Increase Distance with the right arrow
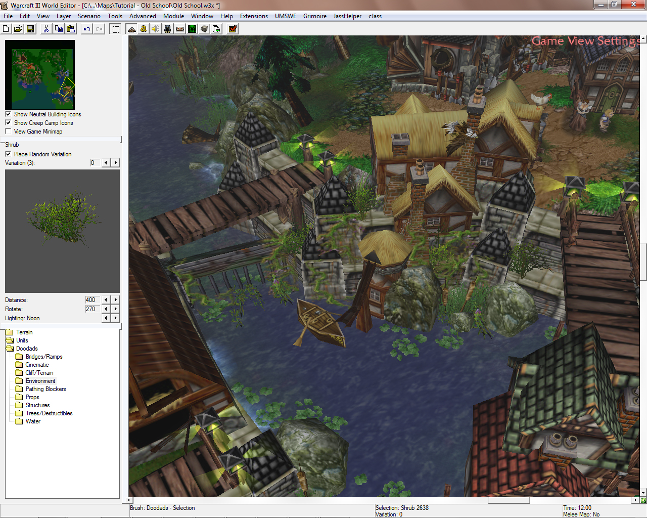 point(116,300)
